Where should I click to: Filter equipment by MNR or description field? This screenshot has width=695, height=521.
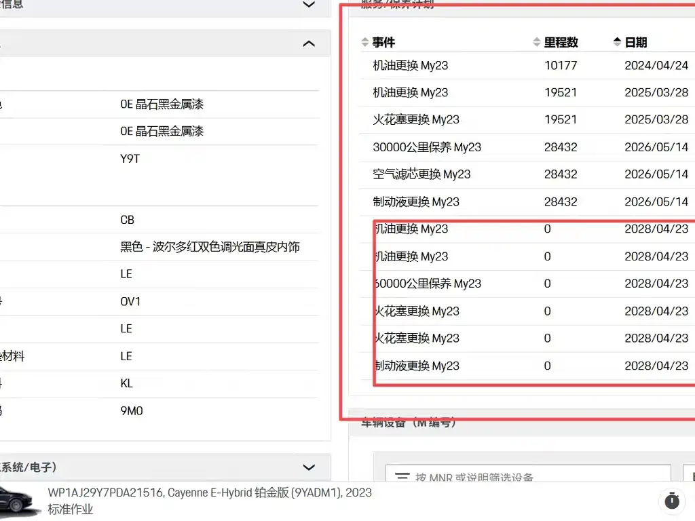(528, 473)
